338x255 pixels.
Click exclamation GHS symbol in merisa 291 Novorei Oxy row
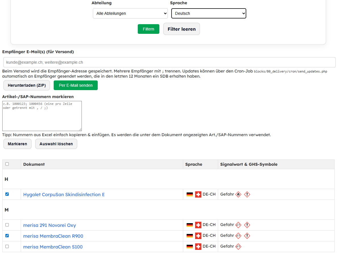click(247, 225)
